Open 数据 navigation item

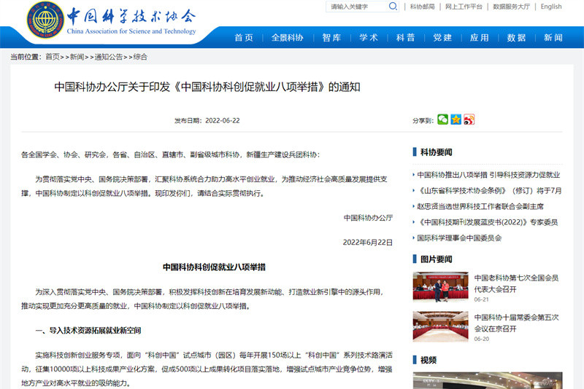pos(516,38)
